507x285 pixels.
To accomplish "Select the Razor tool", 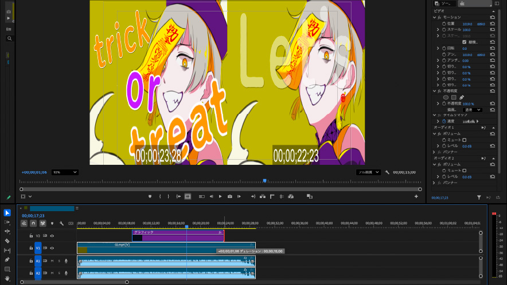I will (7, 241).
